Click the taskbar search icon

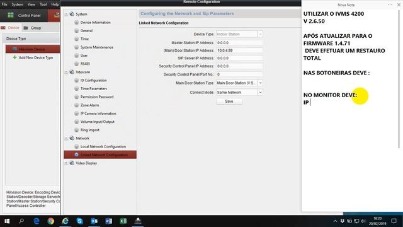click(x=21, y=221)
